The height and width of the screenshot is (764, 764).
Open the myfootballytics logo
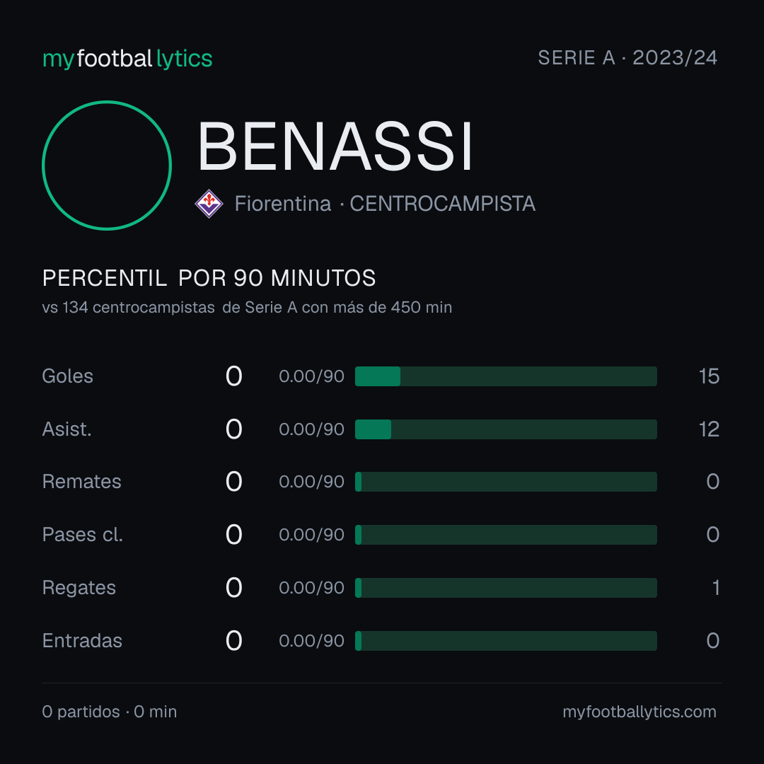point(127,59)
